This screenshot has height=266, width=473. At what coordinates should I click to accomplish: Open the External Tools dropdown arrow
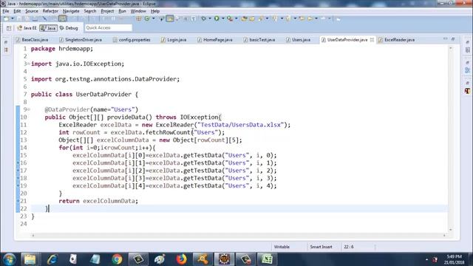(236, 18)
